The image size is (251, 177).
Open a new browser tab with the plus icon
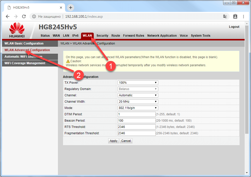tap(70, 8)
